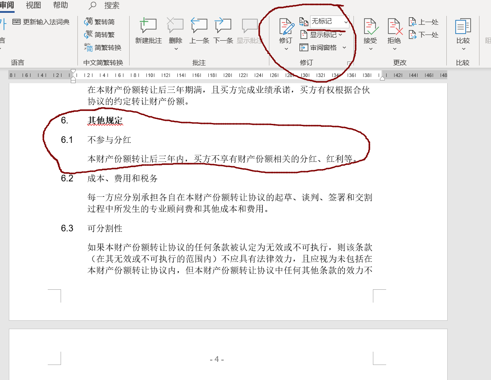Click the Accept (接受) change icon

(371, 26)
